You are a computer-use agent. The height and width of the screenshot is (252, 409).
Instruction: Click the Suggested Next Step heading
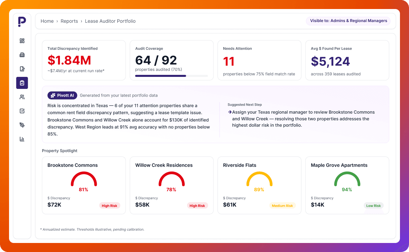tap(245, 105)
